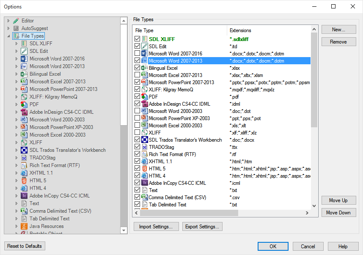Screen dimensions: 363x255
Task: Click Microsoft Word 2007-2016 icon in tree
Action: point(24,59)
